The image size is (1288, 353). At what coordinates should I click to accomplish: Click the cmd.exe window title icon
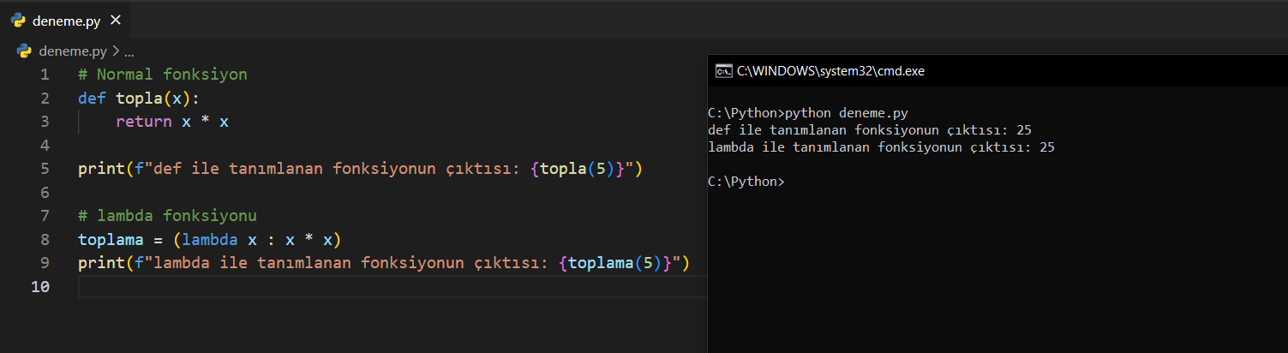(x=723, y=71)
